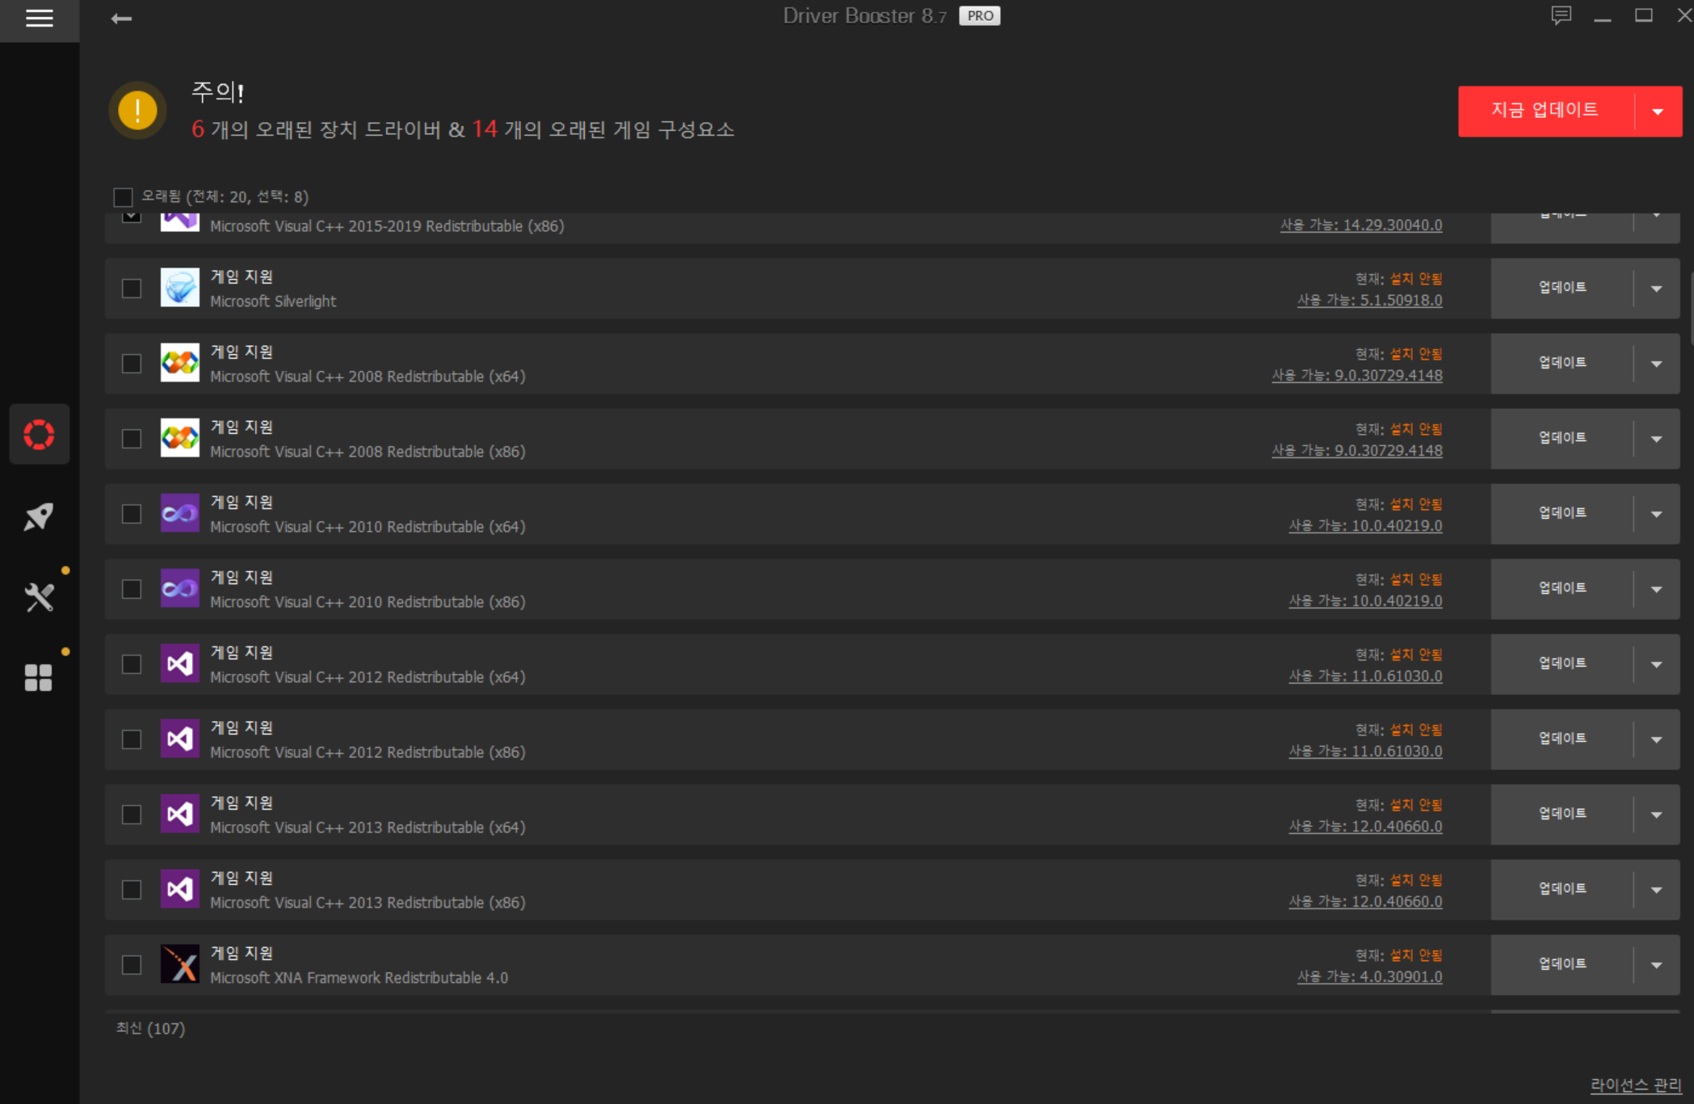
Task: Open the hamburger menu
Action: (39, 19)
